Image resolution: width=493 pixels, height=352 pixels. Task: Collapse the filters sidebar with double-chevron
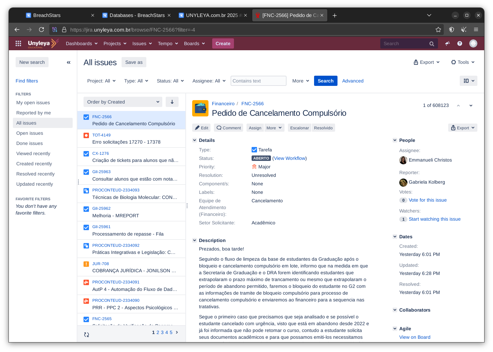click(69, 62)
